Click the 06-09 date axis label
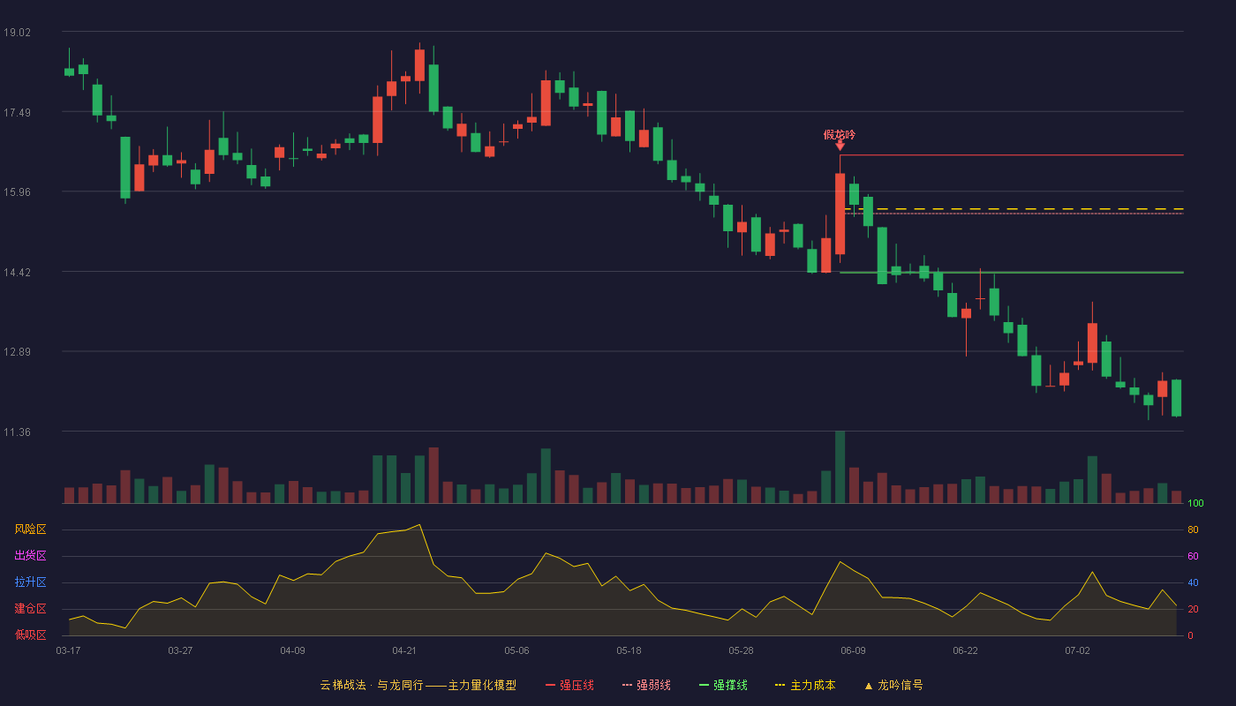This screenshot has height=706, width=1236. 853,650
